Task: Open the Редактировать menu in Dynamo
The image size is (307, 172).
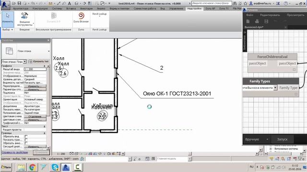Action: point(270,15)
